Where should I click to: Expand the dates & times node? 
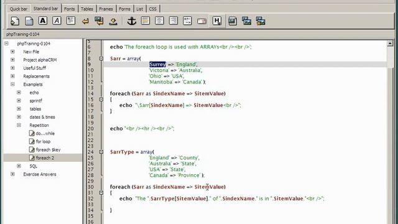pyautogui.click(x=19, y=117)
